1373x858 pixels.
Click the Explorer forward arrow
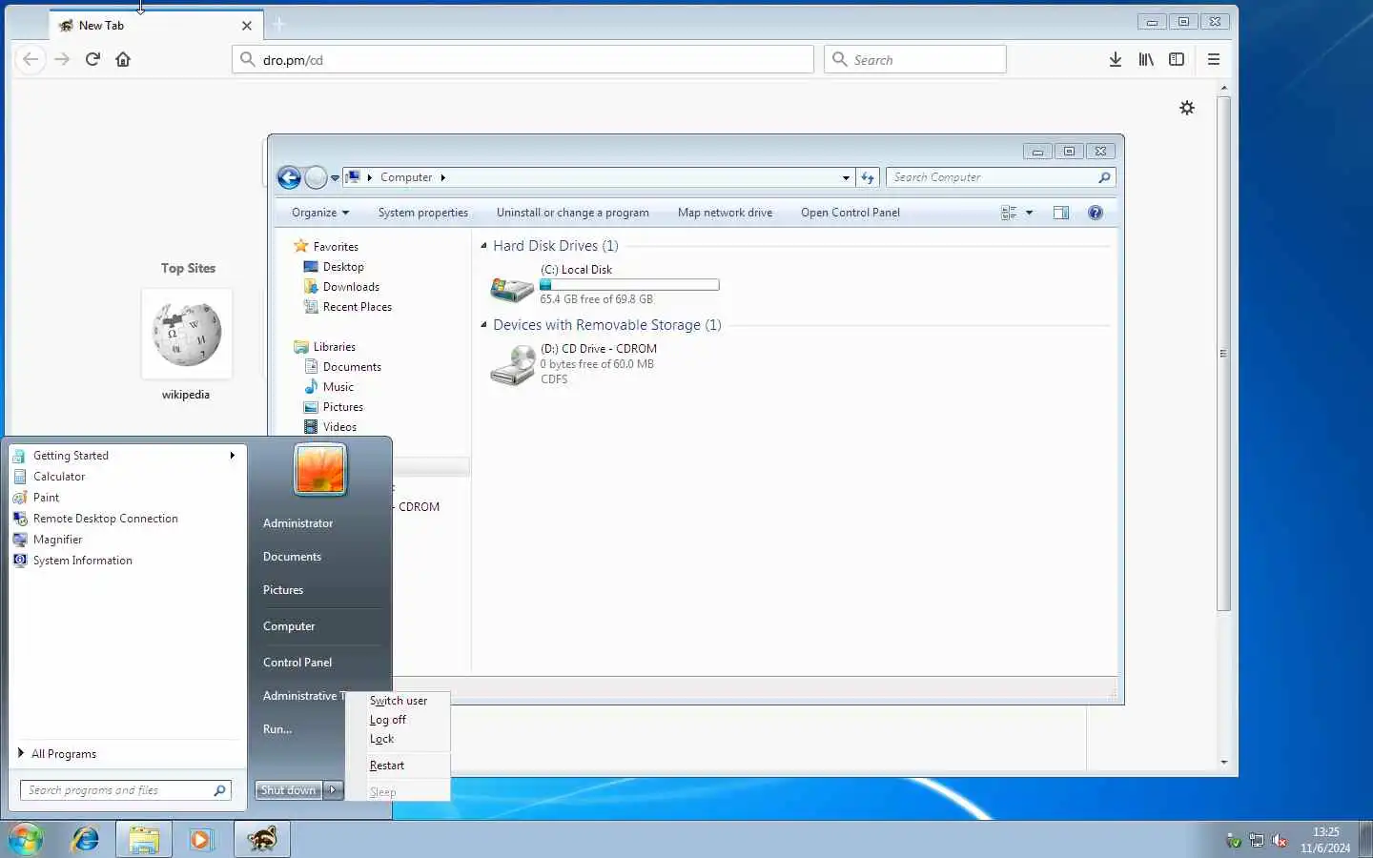316,177
